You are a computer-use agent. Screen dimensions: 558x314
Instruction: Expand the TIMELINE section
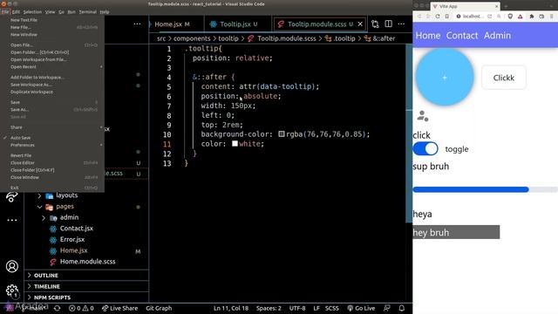(87, 286)
